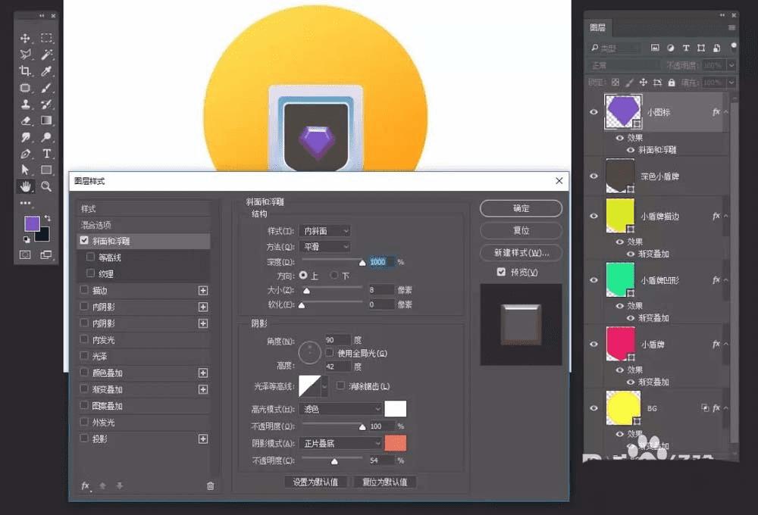Image resolution: width=758 pixels, height=515 pixels.
Task: Open the 阴影模式 dropdown showing 正片叠底
Action: 341,443
